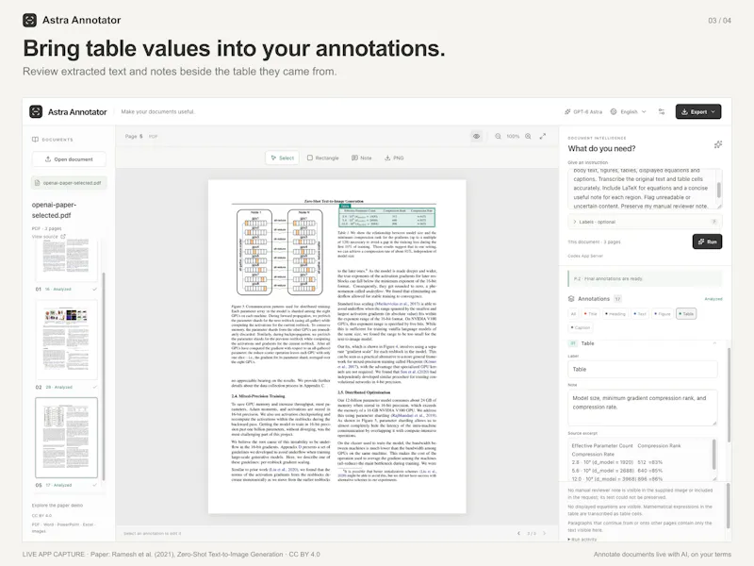Viewport: 754px width, 566px height.
Task: Open page 01 thumbnail
Action: (66, 260)
